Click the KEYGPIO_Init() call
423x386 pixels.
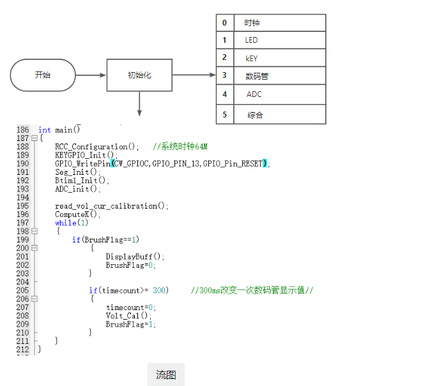pyautogui.click(x=86, y=155)
